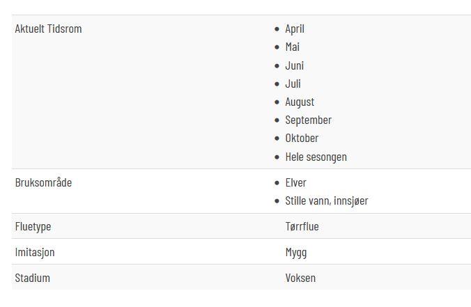The width and height of the screenshot is (471, 307).
Task: Click the Fluetype row label
Action: pos(33,227)
